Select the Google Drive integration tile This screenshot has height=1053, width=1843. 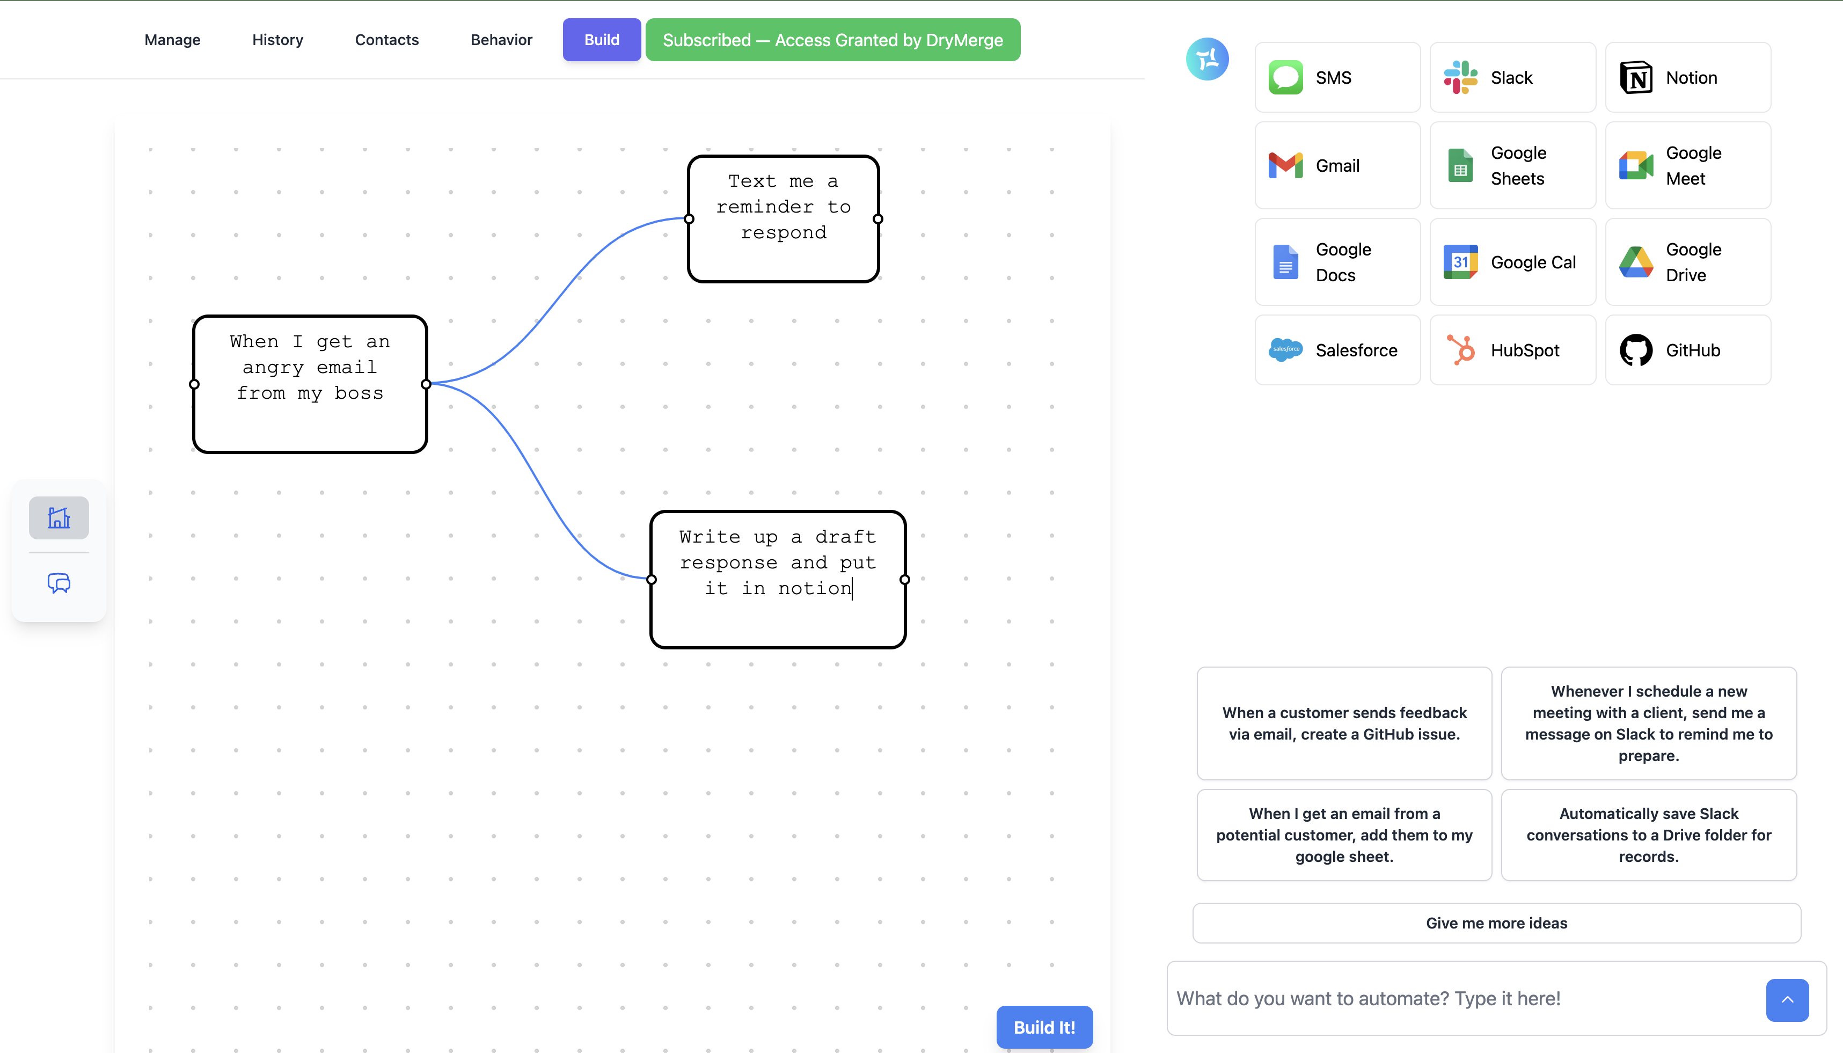pyautogui.click(x=1687, y=262)
